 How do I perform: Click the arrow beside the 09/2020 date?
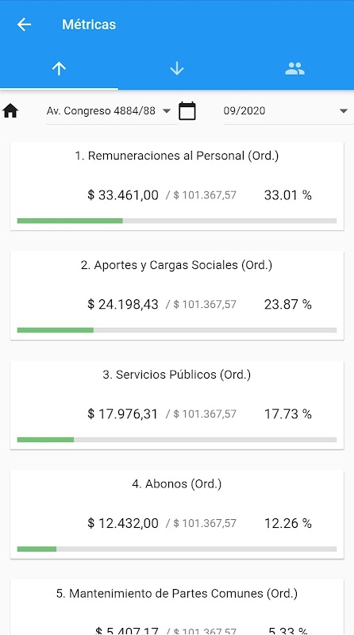[344, 111]
